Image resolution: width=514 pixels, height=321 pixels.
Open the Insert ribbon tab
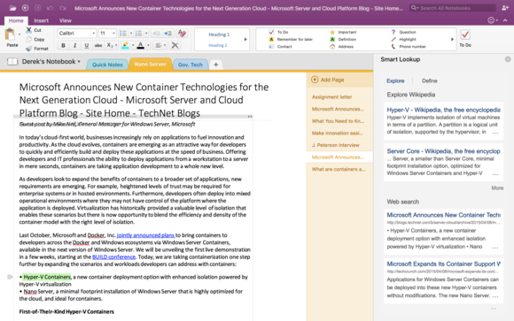point(42,20)
